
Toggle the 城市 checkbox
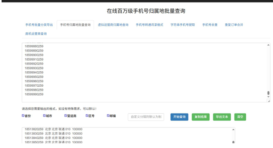point(44,116)
